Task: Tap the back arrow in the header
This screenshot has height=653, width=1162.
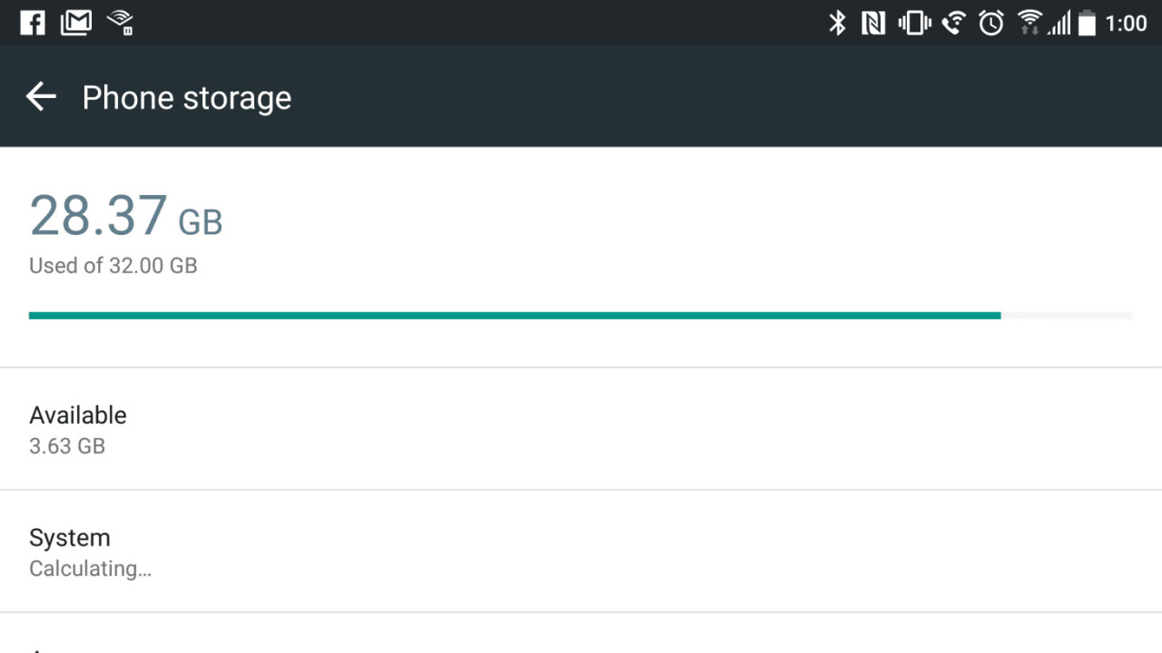Action: pyautogui.click(x=41, y=97)
